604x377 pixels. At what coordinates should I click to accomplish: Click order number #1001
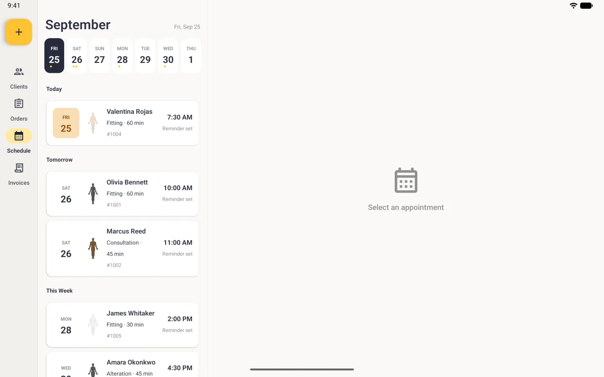click(x=114, y=205)
